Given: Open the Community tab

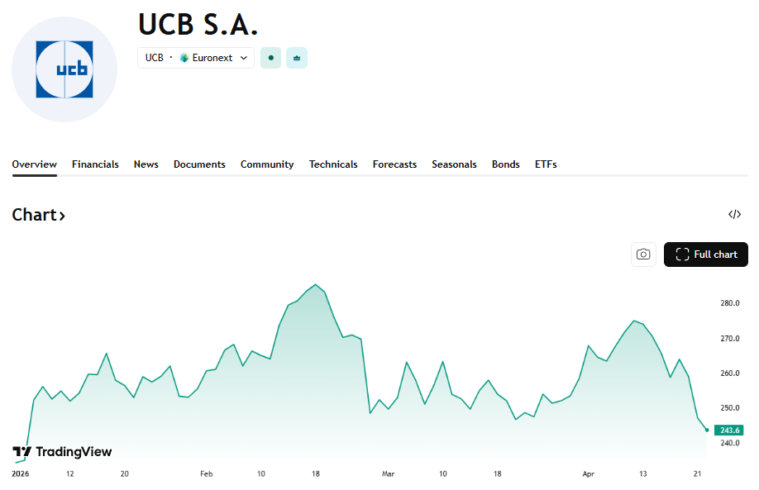Looking at the screenshot, I should click(x=267, y=164).
